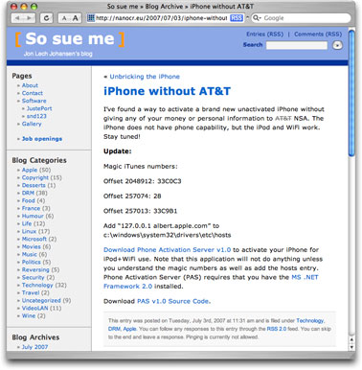This screenshot has width=362, height=370.
Task: Select the Uncategorized blog category
Action: pyautogui.click(x=41, y=300)
